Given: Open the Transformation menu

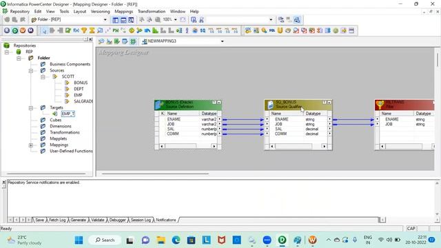Looking at the screenshot, I should pos(152,12).
